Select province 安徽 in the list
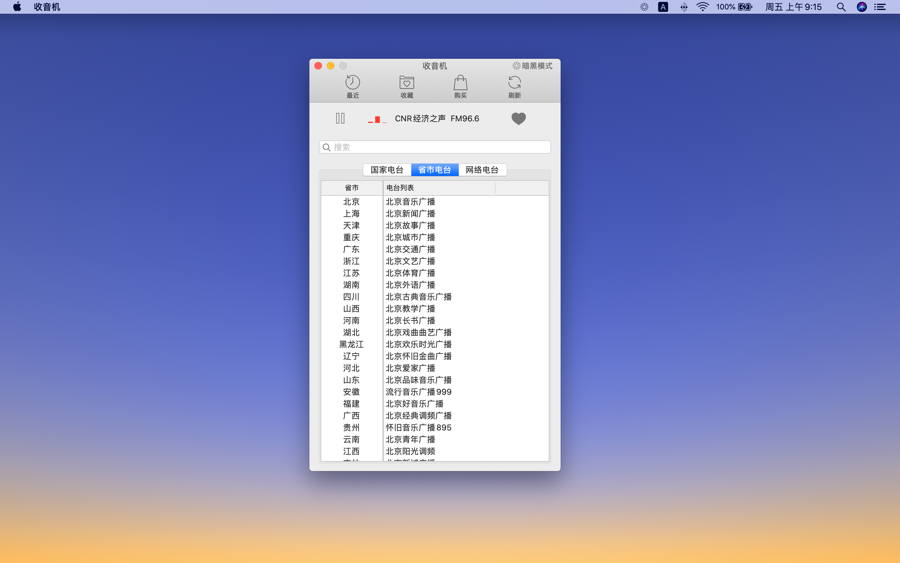The width and height of the screenshot is (900, 563). pos(352,392)
